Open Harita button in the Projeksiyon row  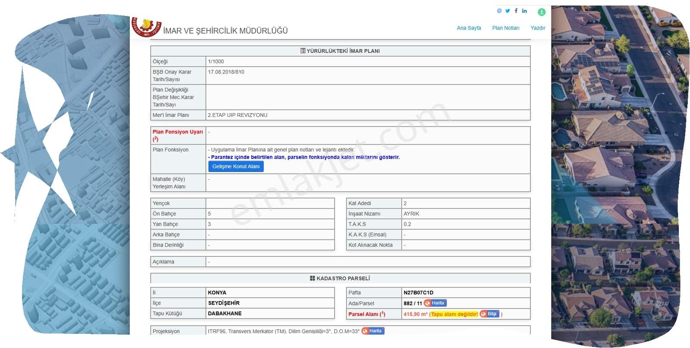coord(373,331)
